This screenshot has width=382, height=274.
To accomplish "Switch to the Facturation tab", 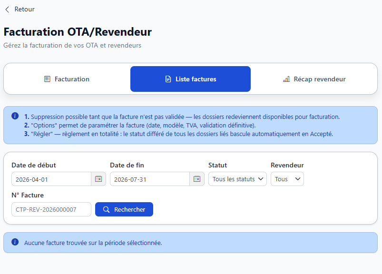I will tap(67, 79).
